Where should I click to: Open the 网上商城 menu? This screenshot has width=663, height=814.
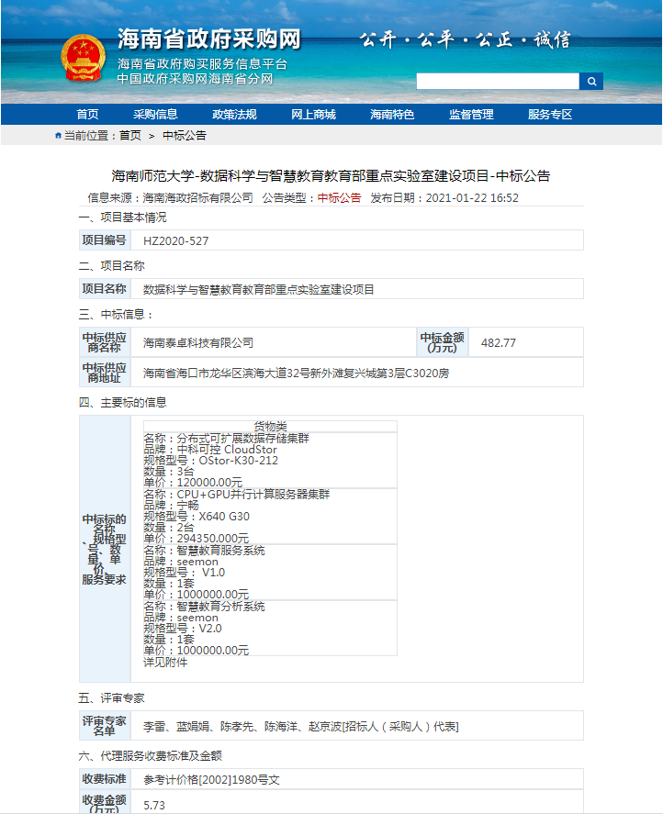coord(313,114)
